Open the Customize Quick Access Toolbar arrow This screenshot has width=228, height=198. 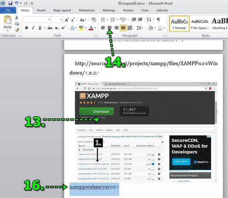click(x=32, y=3)
